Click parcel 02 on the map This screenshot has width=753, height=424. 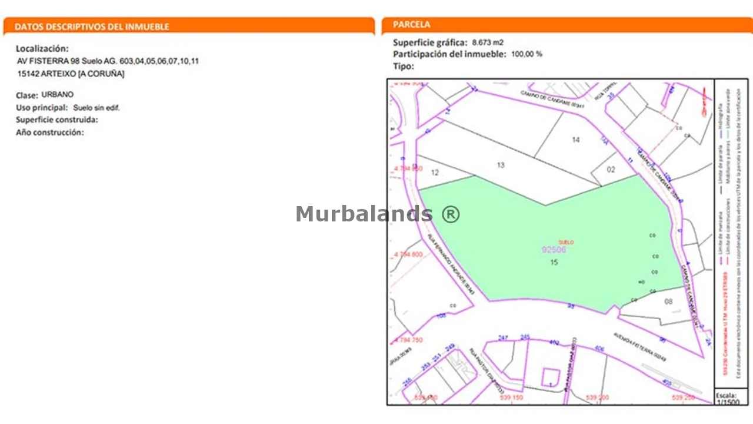tap(611, 170)
